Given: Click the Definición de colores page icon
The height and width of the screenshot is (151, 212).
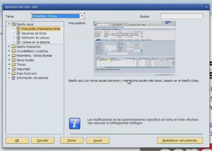Looking at the screenshot, I should (x=18, y=37).
